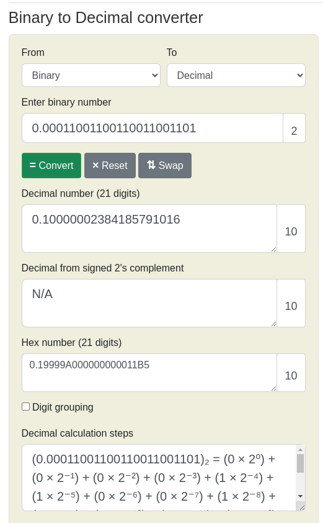Focus the Enter binary number field

[x=153, y=128]
